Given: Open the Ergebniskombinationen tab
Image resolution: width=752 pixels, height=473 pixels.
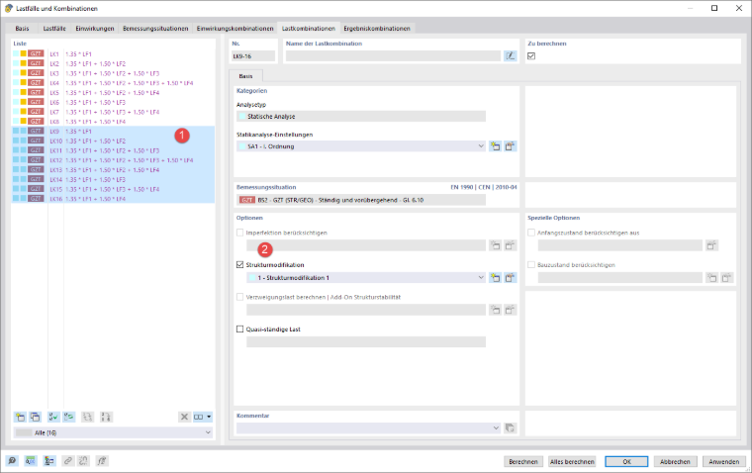Looking at the screenshot, I should (377, 29).
